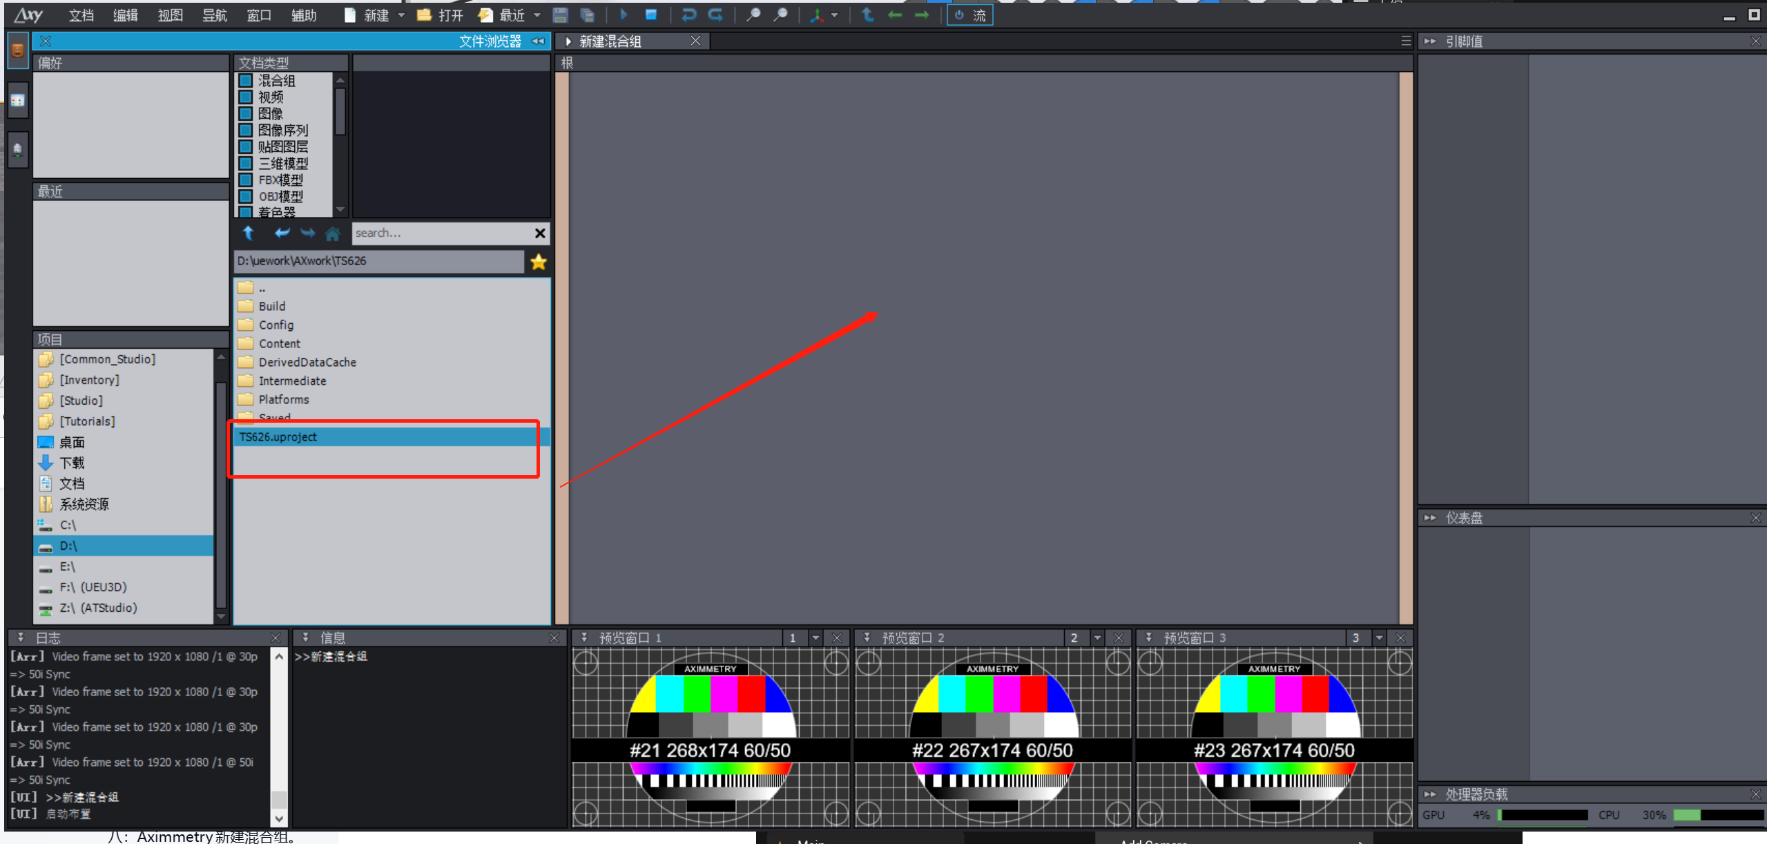Click the 流 power button
Viewport: 1767px width, 844px height.
coord(969,15)
